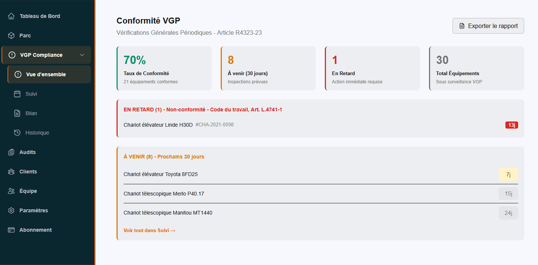Image resolution: width=538 pixels, height=265 pixels.
Task: Click the cube icon next to Parc
Action: (x=11, y=36)
